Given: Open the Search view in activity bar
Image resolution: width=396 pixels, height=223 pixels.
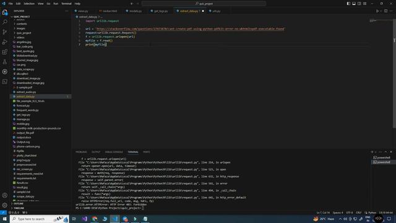Looking at the screenshot, I should [x=5, y=22].
